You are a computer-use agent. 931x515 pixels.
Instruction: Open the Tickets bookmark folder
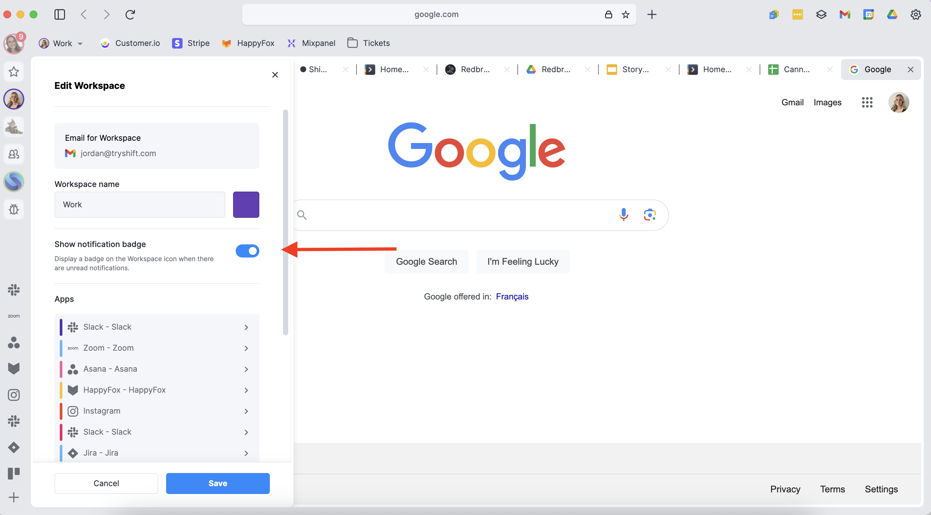[x=369, y=43]
